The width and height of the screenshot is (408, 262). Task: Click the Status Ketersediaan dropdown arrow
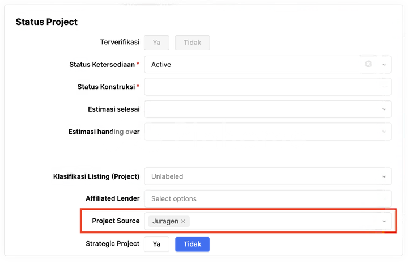384,65
